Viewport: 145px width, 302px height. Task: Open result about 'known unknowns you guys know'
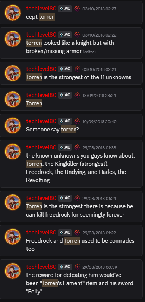tap(71, 164)
